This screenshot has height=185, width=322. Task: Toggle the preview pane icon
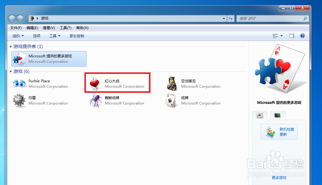[x=292, y=36]
